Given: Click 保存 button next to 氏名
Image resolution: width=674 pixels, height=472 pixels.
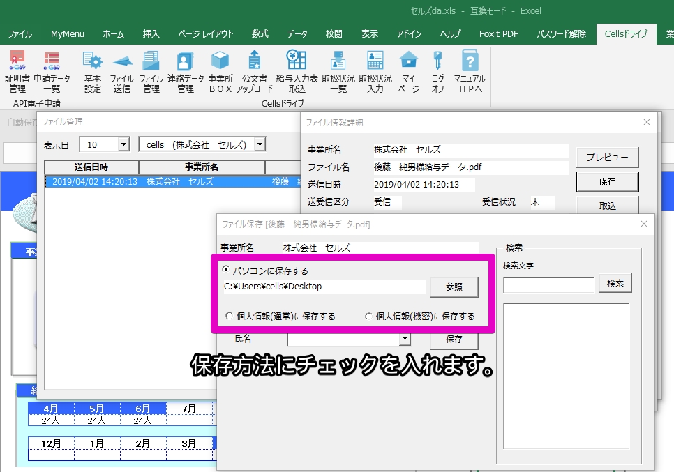Looking at the screenshot, I should click(x=454, y=340).
